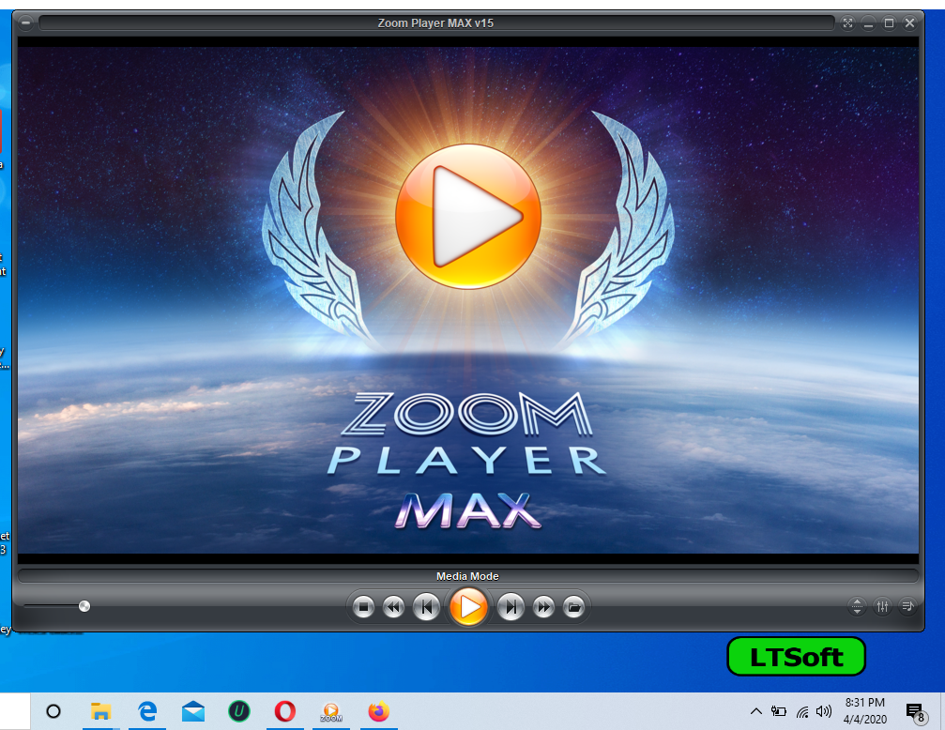The image size is (945, 730).
Task: Launch Microsoft Edge from the taskbar
Action: pyautogui.click(x=147, y=712)
